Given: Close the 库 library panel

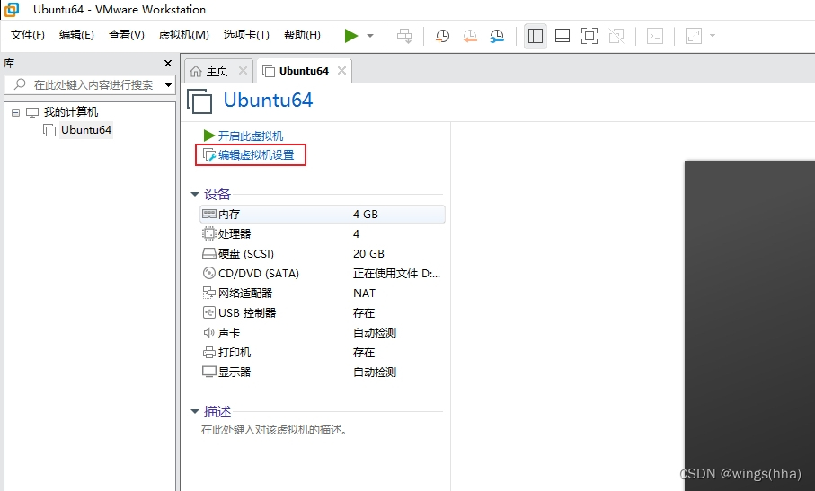Looking at the screenshot, I should (x=168, y=64).
